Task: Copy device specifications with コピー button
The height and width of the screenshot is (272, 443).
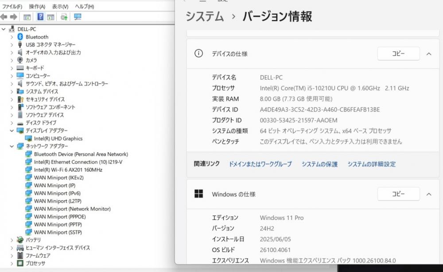Action: coord(398,54)
